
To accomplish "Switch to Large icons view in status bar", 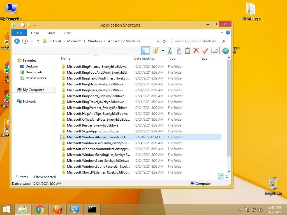I will [x=227, y=177].
